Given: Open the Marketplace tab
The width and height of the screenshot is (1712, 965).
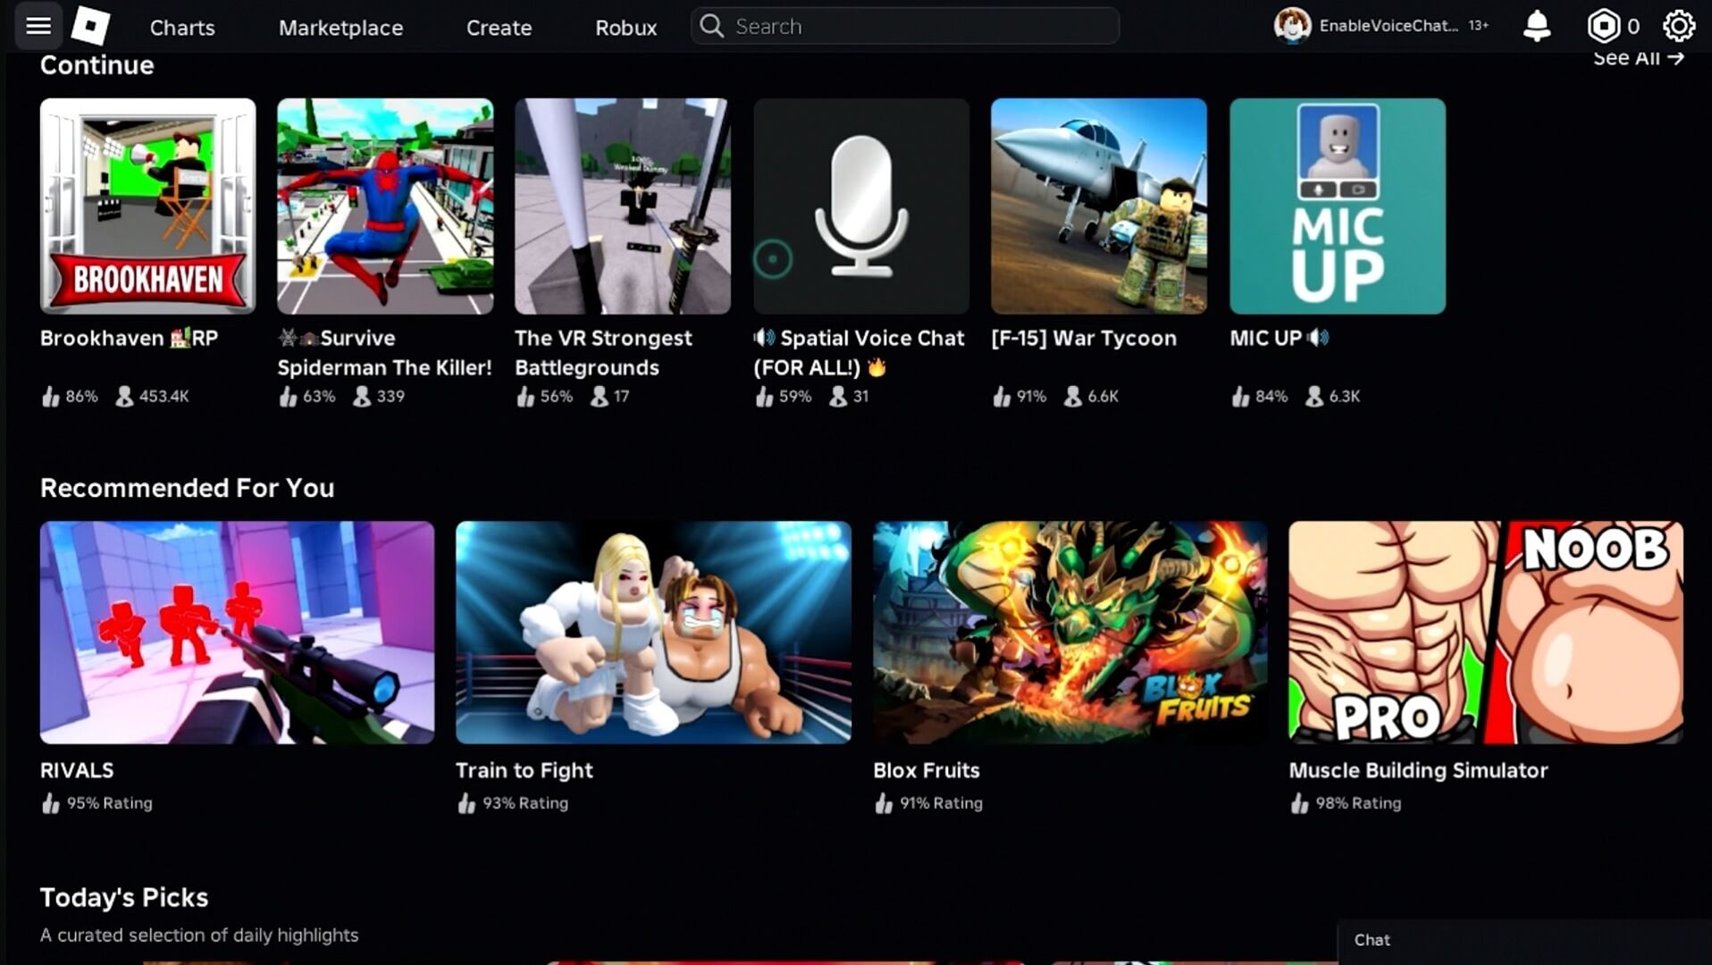Looking at the screenshot, I should 340,28.
